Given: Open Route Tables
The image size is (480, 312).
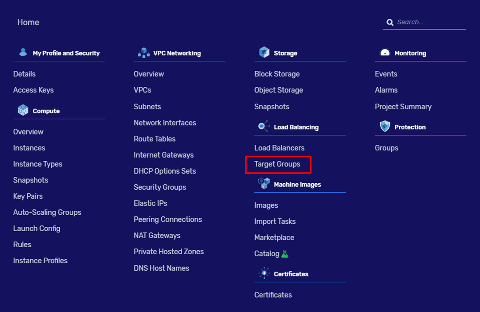Looking at the screenshot, I should (x=155, y=139).
